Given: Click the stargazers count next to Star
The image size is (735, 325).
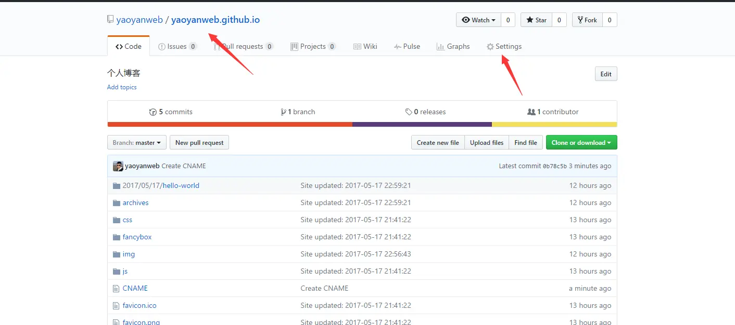Looking at the screenshot, I should coord(559,20).
